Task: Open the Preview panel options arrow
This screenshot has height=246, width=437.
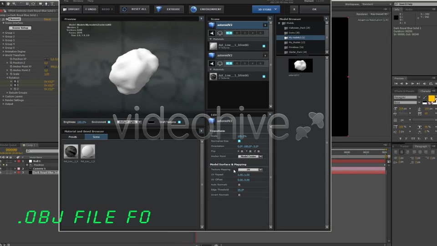Action: (201, 19)
